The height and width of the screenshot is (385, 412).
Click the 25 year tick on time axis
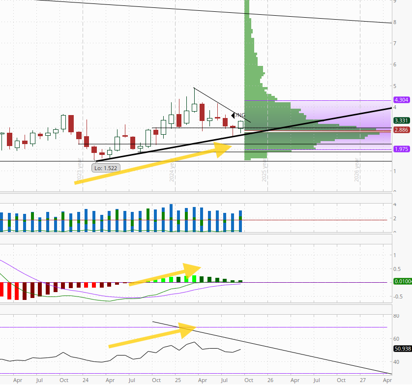tap(178, 380)
